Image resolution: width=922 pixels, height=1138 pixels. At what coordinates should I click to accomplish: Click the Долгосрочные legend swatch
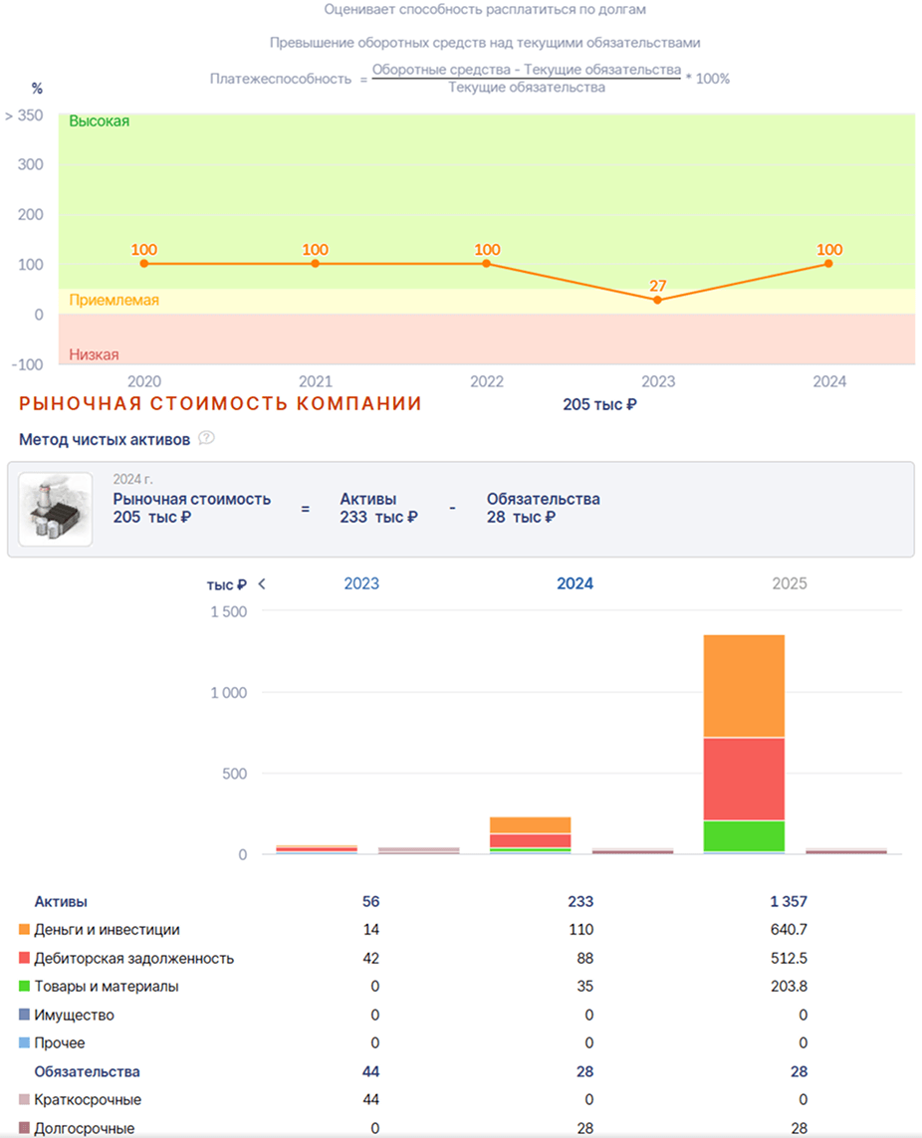coord(24,1128)
